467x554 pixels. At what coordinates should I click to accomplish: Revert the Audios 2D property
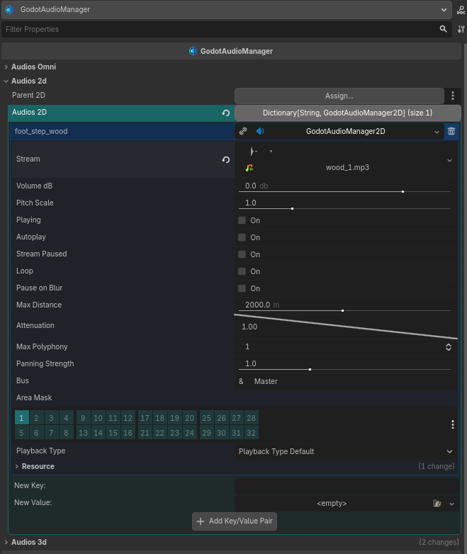(225, 113)
